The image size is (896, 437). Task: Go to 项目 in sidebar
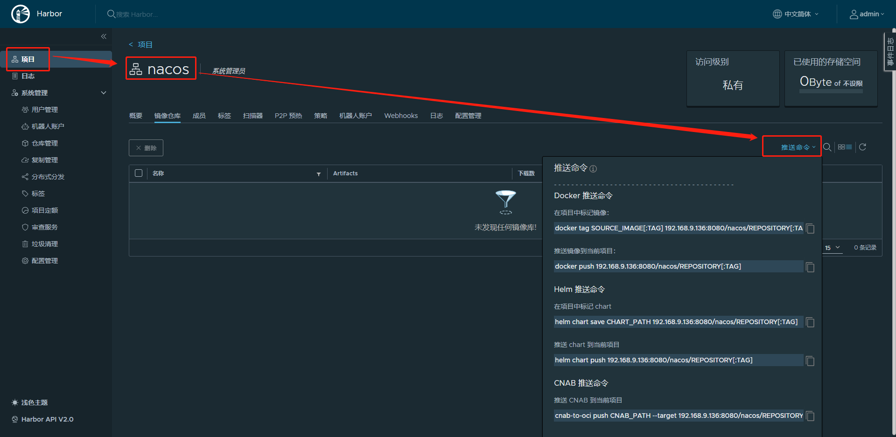28,59
